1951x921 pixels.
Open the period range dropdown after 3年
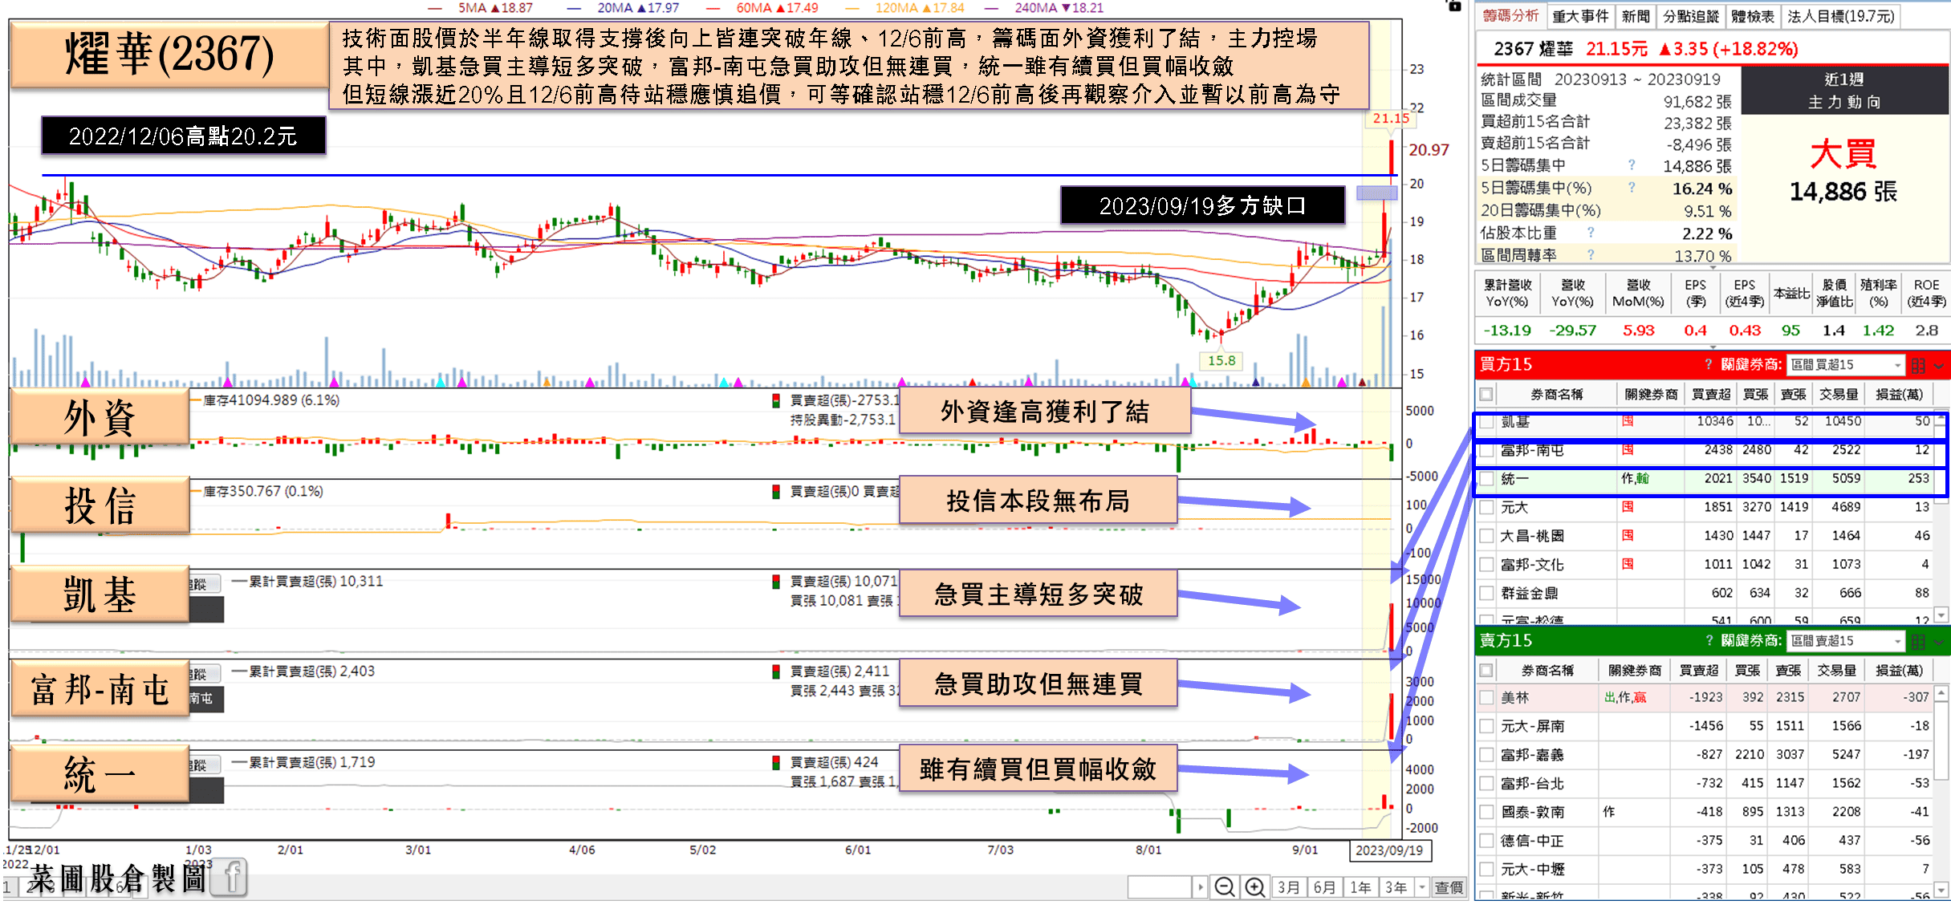pos(1421,887)
